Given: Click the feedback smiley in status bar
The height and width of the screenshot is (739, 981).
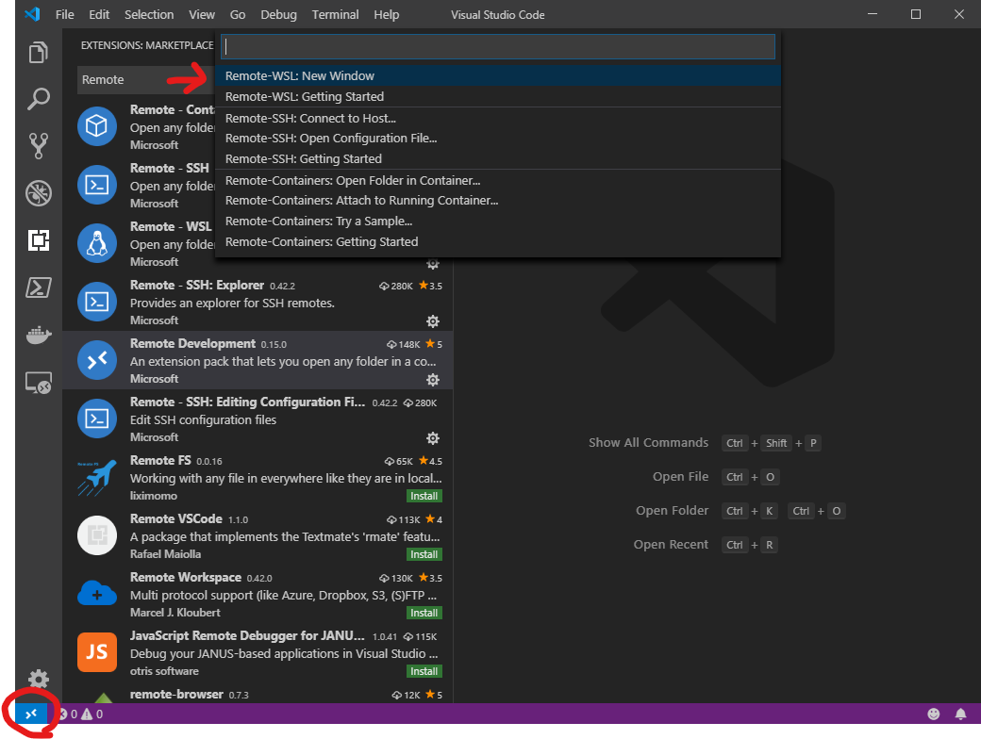Looking at the screenshot, I should pos(934,714).
